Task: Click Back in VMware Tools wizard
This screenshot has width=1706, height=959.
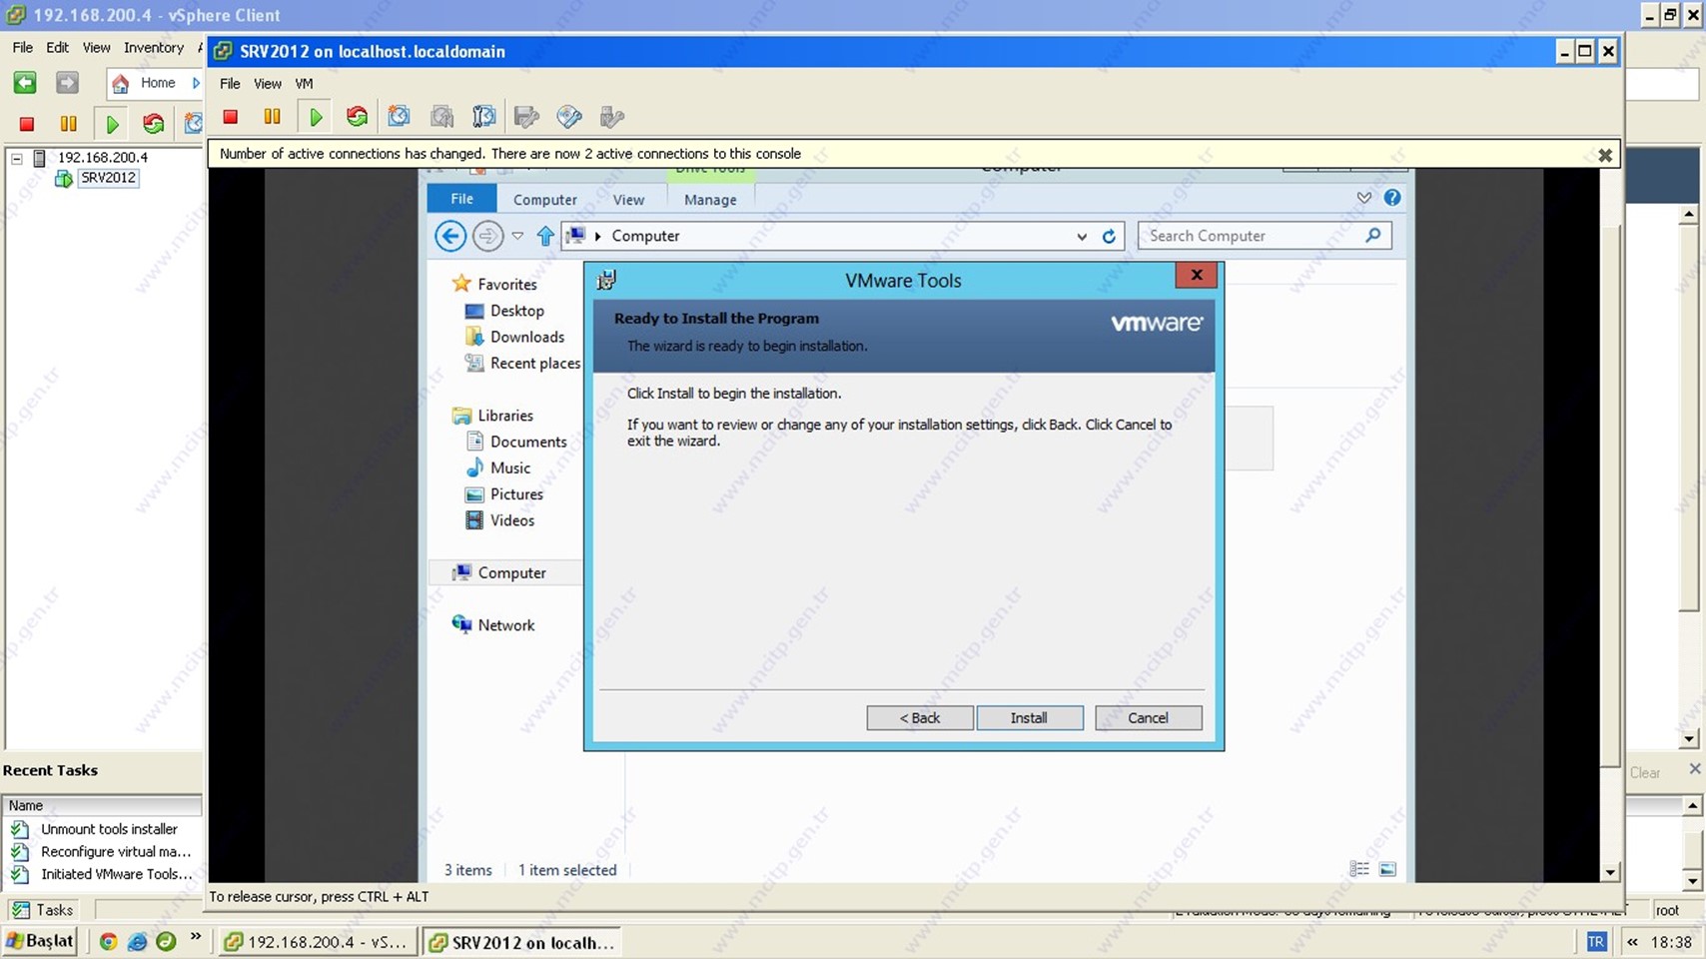Action: click(x=919, y=718)
